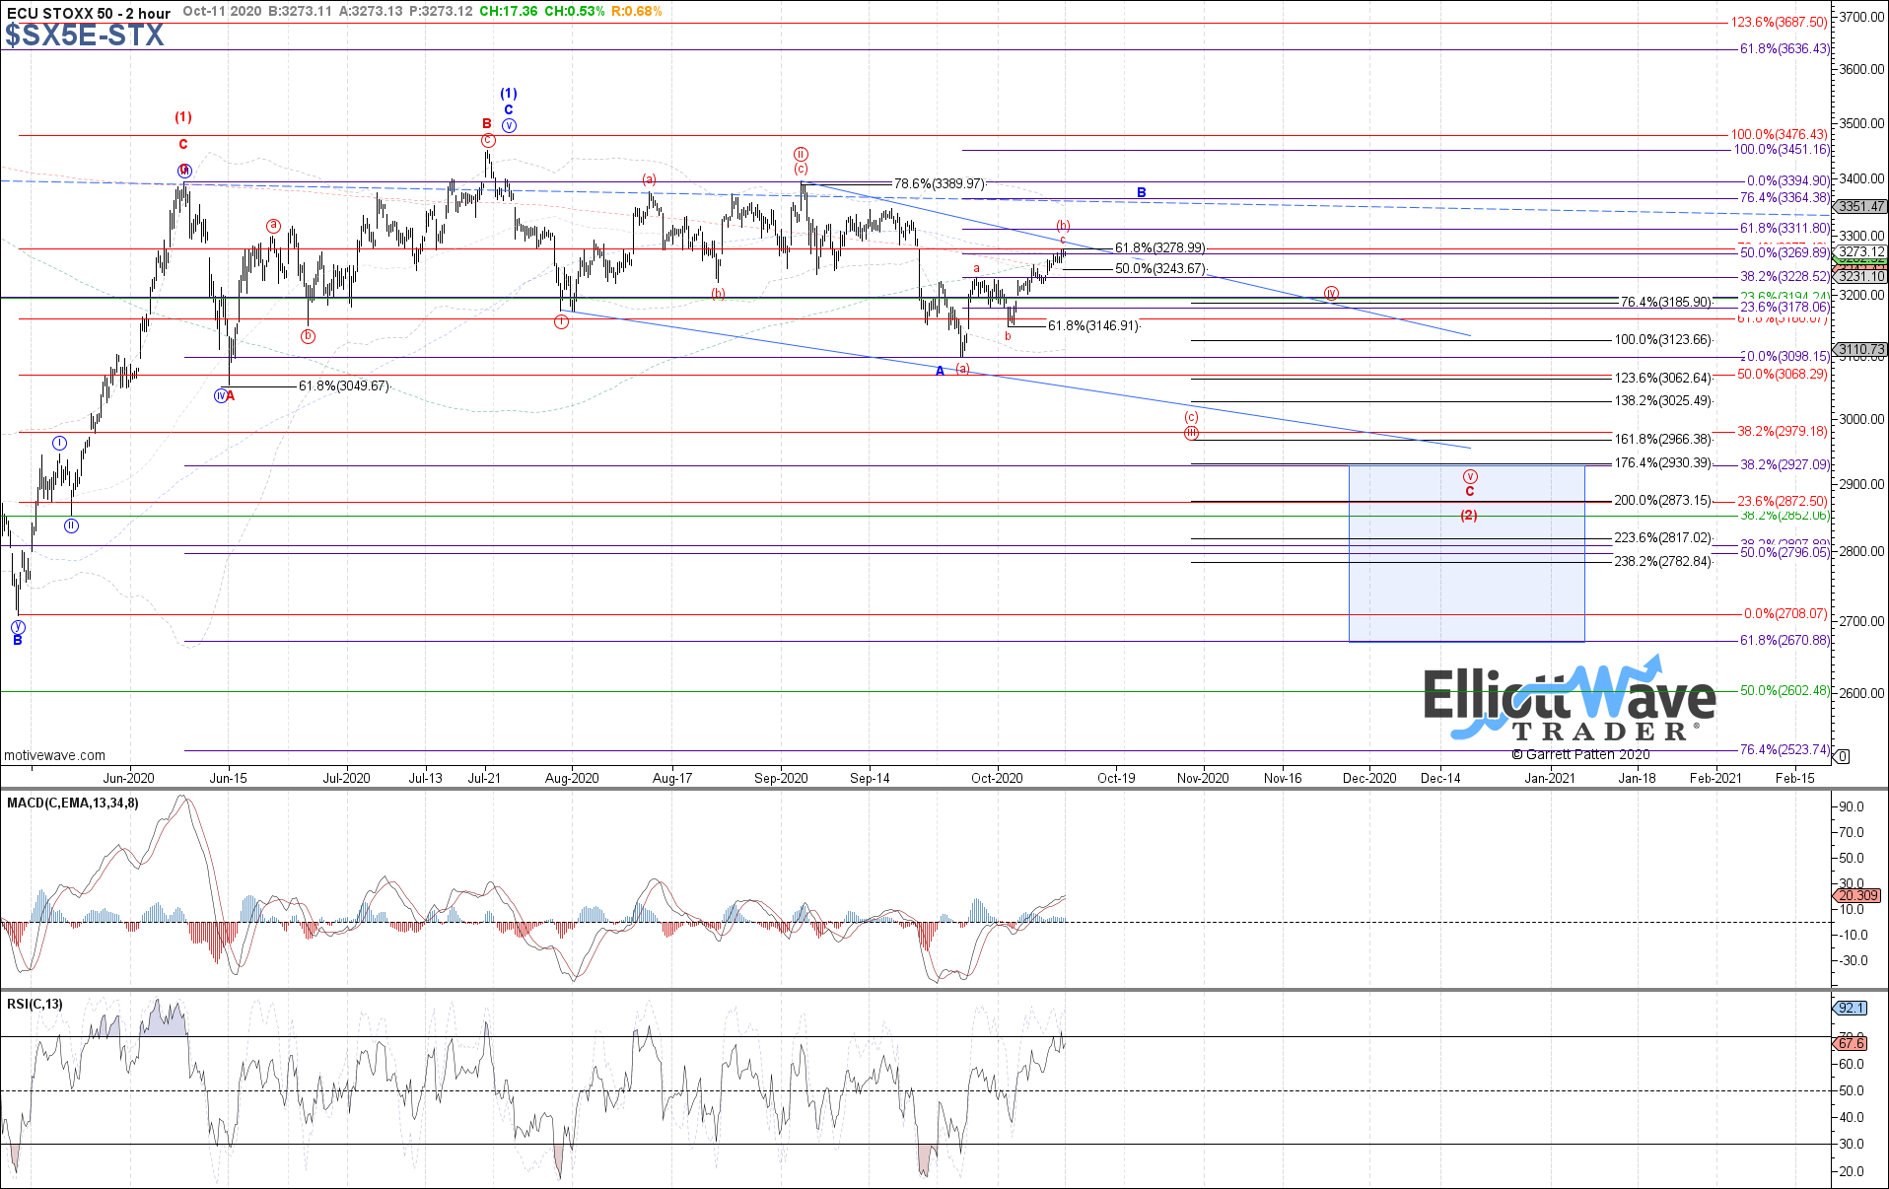The width and height of the screenshot is (1889, 1189).
Task: Click the 3351.47 price tag on axis
Action: click(x=1861, y=206)
